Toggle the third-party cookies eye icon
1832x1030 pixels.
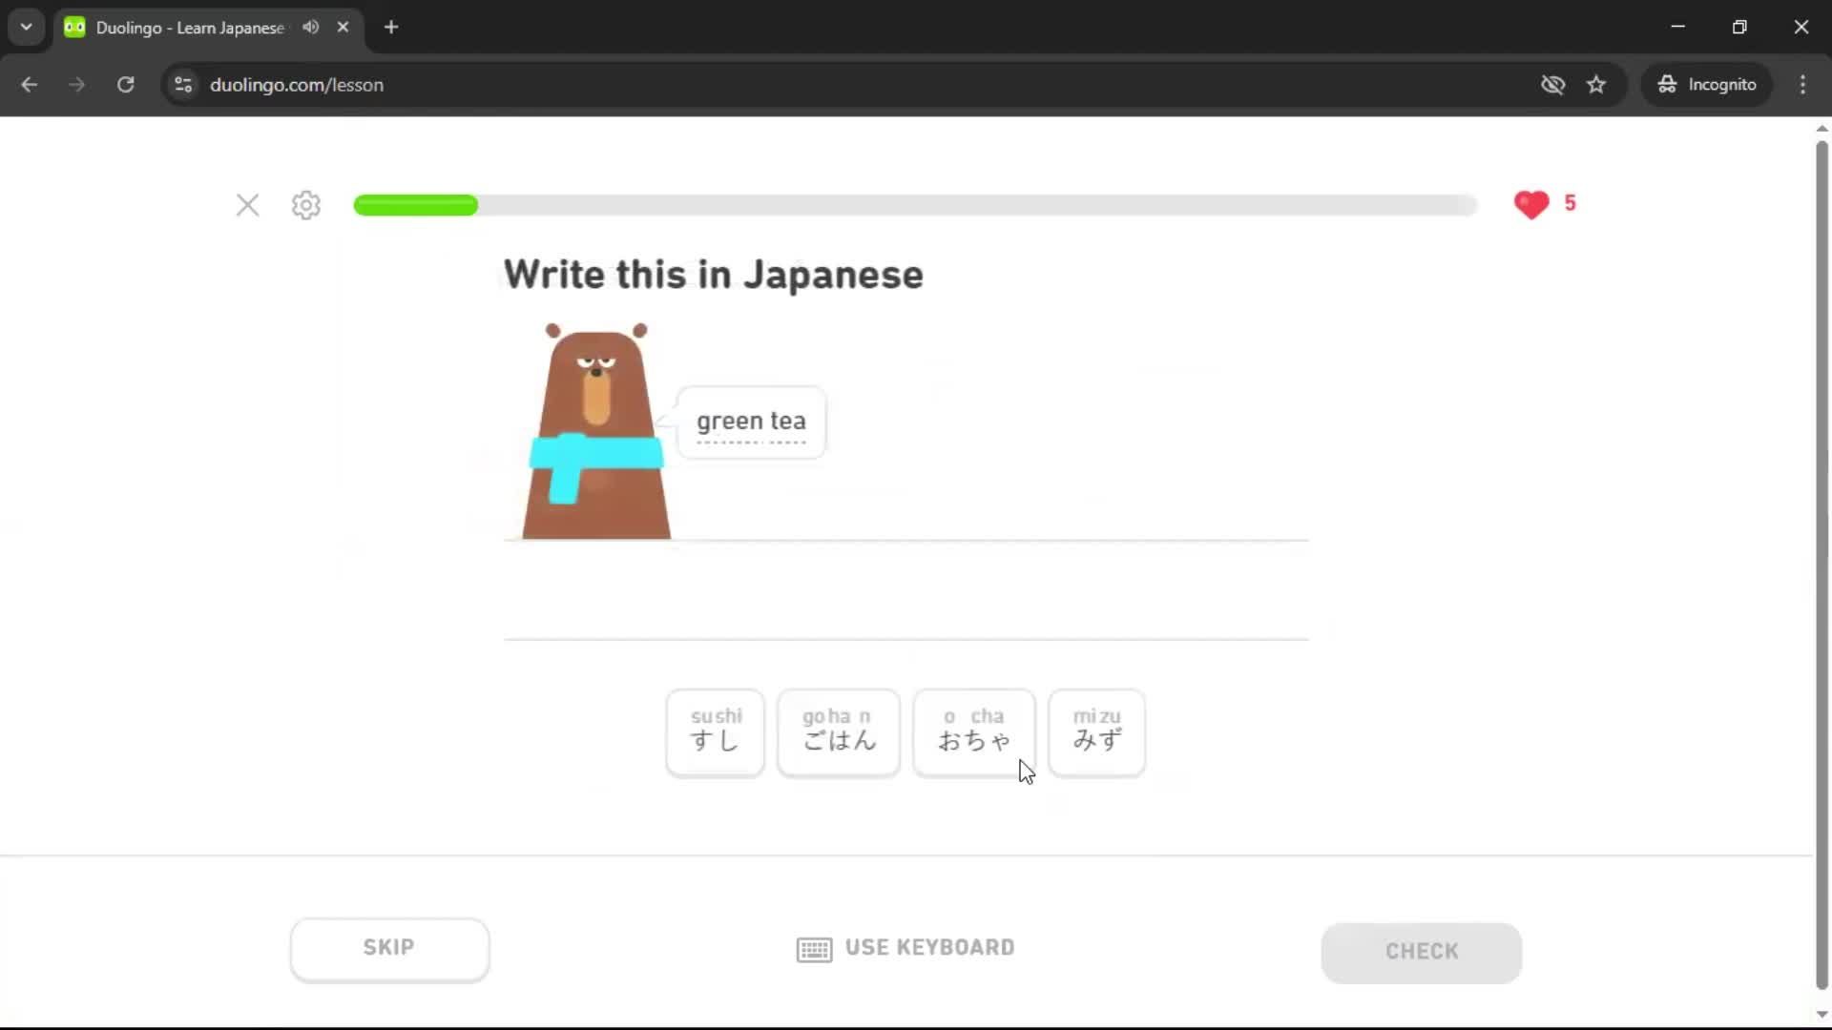tap(1553, 84)
